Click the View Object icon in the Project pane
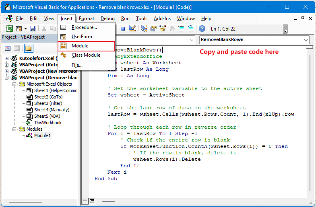 [x=17, y=48]
